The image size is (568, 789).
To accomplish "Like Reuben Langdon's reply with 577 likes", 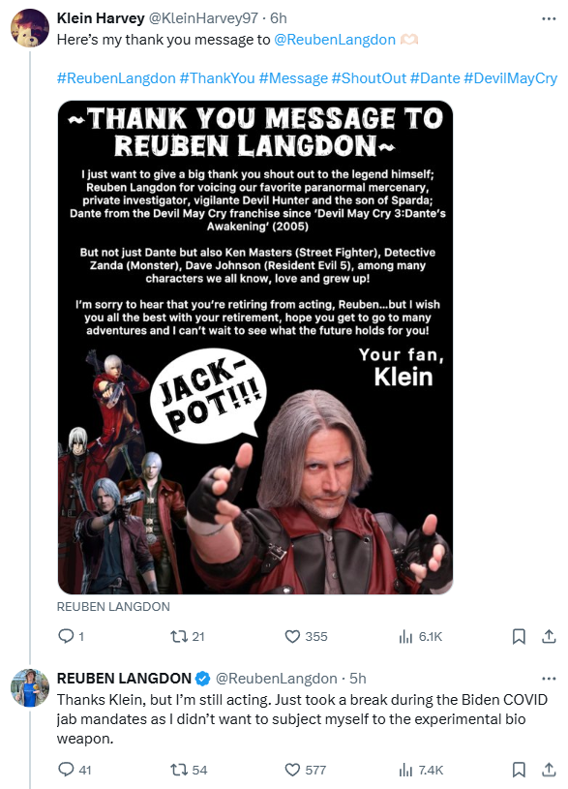I will click(306, 770).
